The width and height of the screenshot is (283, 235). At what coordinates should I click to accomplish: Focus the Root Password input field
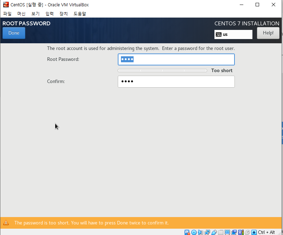(x=176, y=59)
